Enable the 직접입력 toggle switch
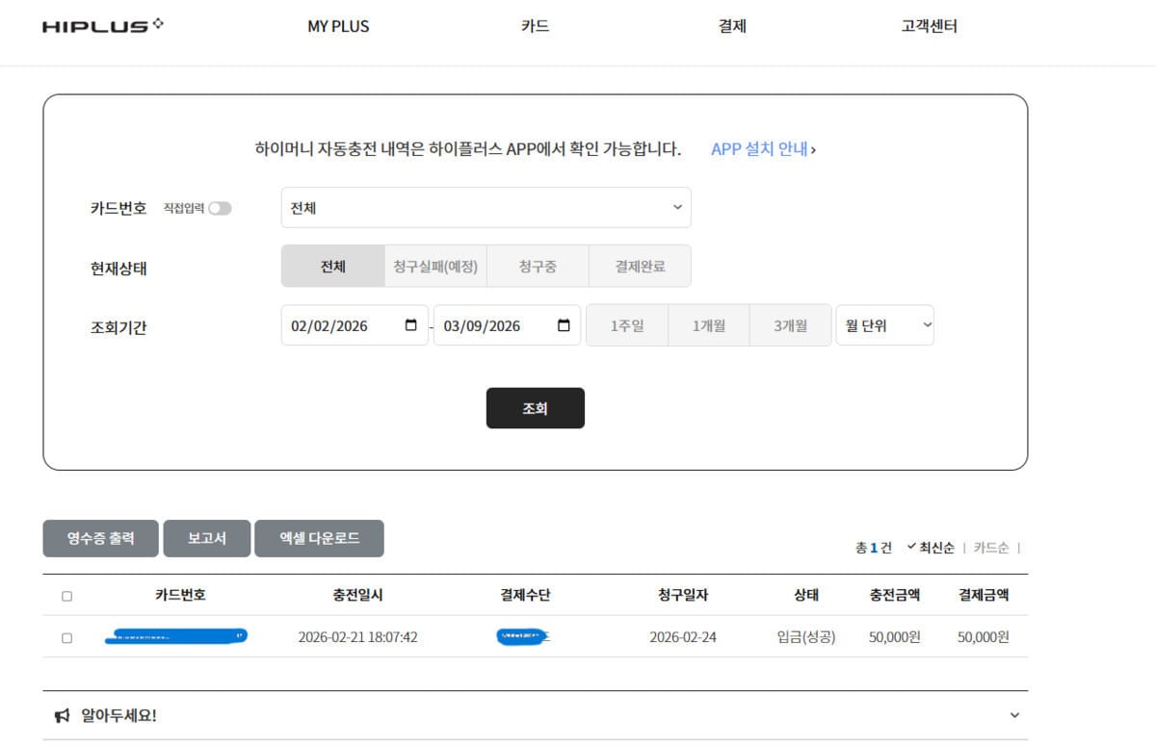This screenshot has height=746, width=1156. [x=220, y=207]
